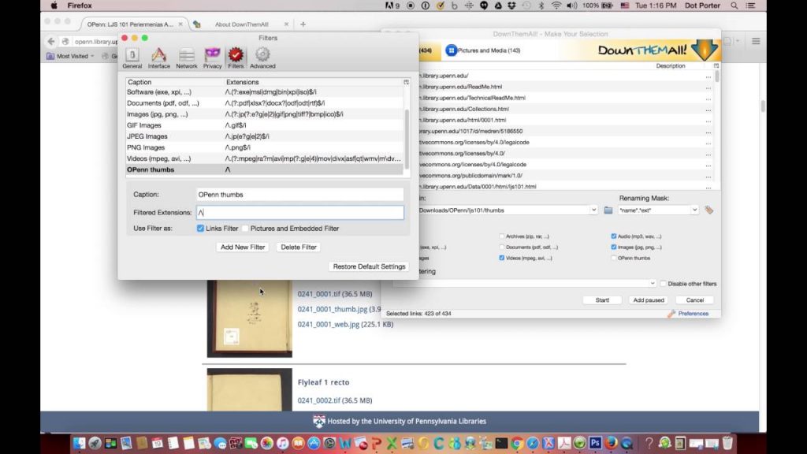Open the Firefox menu in menu bar

pos(80,6)
